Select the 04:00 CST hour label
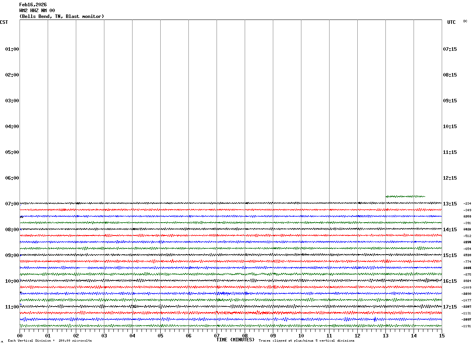473x346 pixels. [12, 127]
